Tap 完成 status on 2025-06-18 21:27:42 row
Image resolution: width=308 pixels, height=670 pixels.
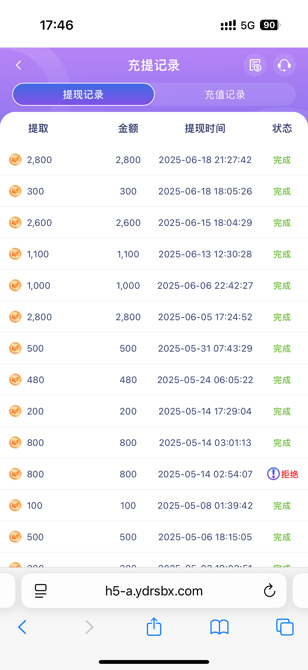[x=282, y=160]
